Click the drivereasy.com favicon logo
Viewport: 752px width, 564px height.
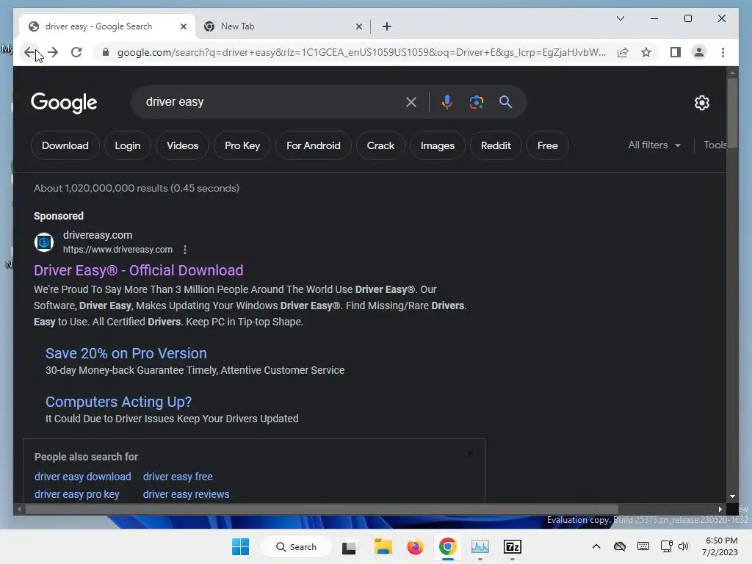point(44,242)
